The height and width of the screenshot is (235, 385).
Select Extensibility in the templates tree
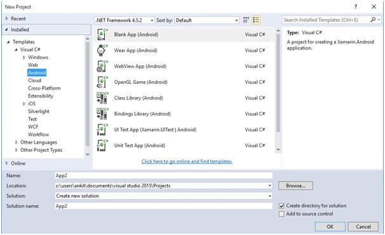click(41, 96)
